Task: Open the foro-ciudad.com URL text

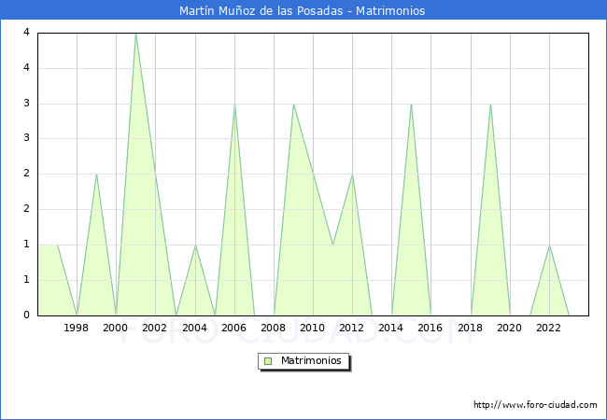Action: (x=535, y=405)
